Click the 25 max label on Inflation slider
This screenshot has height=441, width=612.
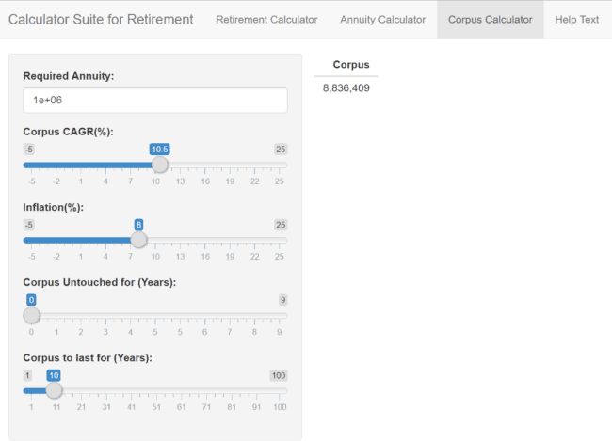[281, 225]
